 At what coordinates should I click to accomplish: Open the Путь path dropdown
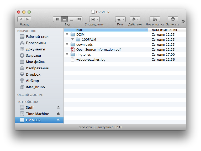(x=120, y=19)
